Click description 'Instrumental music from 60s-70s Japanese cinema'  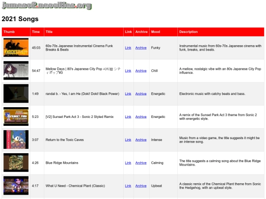(220, 48)
